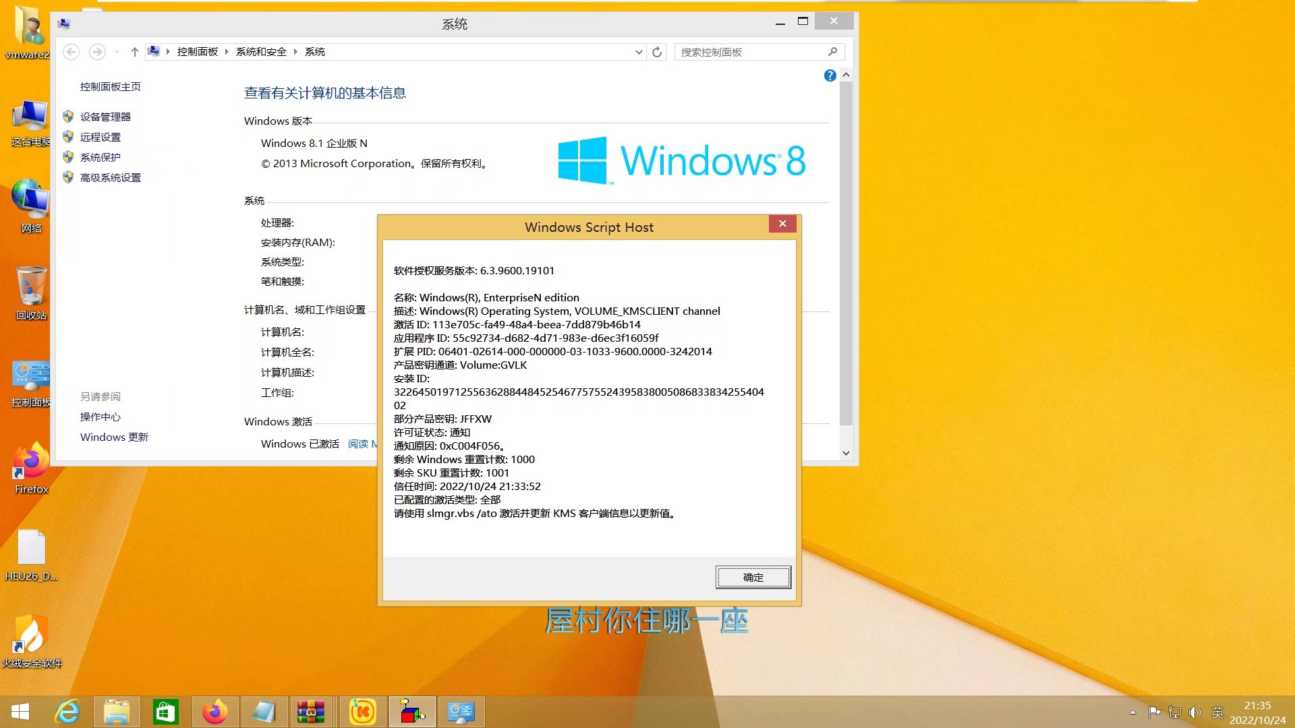Image resolution: width=1295 pixels, height=728 pixels.
Task: Open File Explorer on the taskbar
Action: [117, 711]
